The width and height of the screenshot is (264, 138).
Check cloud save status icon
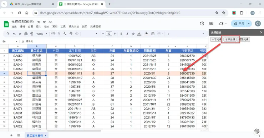pyautogui.click(x=50, y=22)
